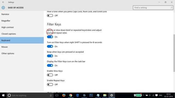Open the Closed captions section
The width and height of the screenshot is (175, 98).
(22, 34)
